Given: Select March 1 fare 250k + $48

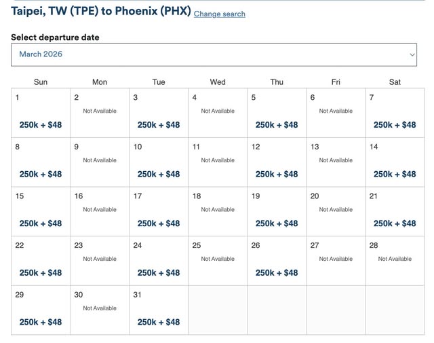Looking at the screenshot, I should point(41,125).
